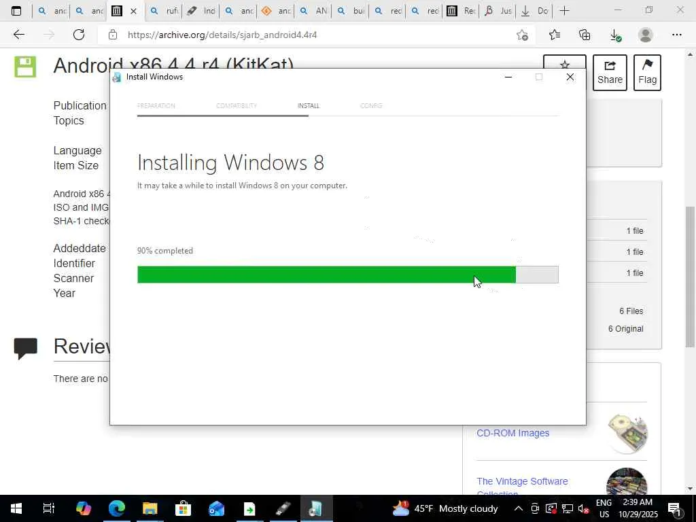
Task: Click the archive.org address bar
Action: click(311, 35)
